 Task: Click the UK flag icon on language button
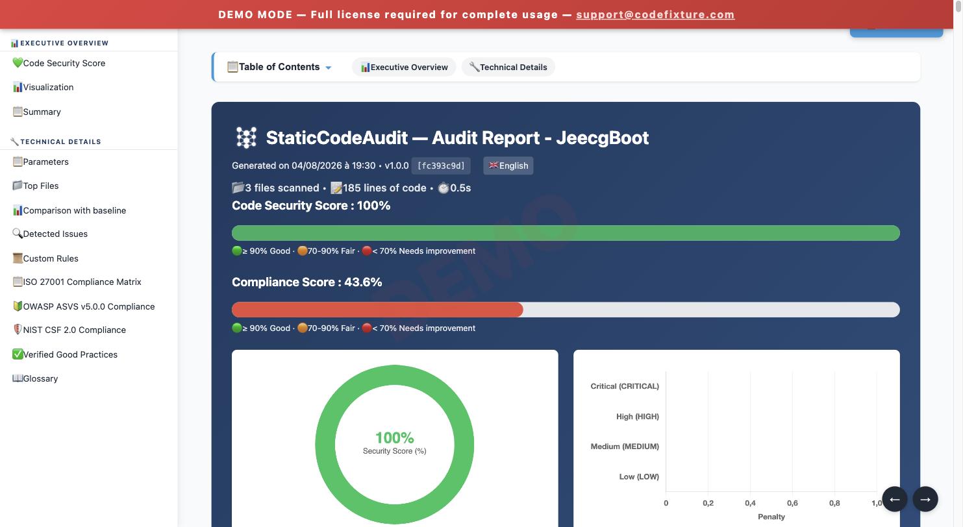[494, 165]
